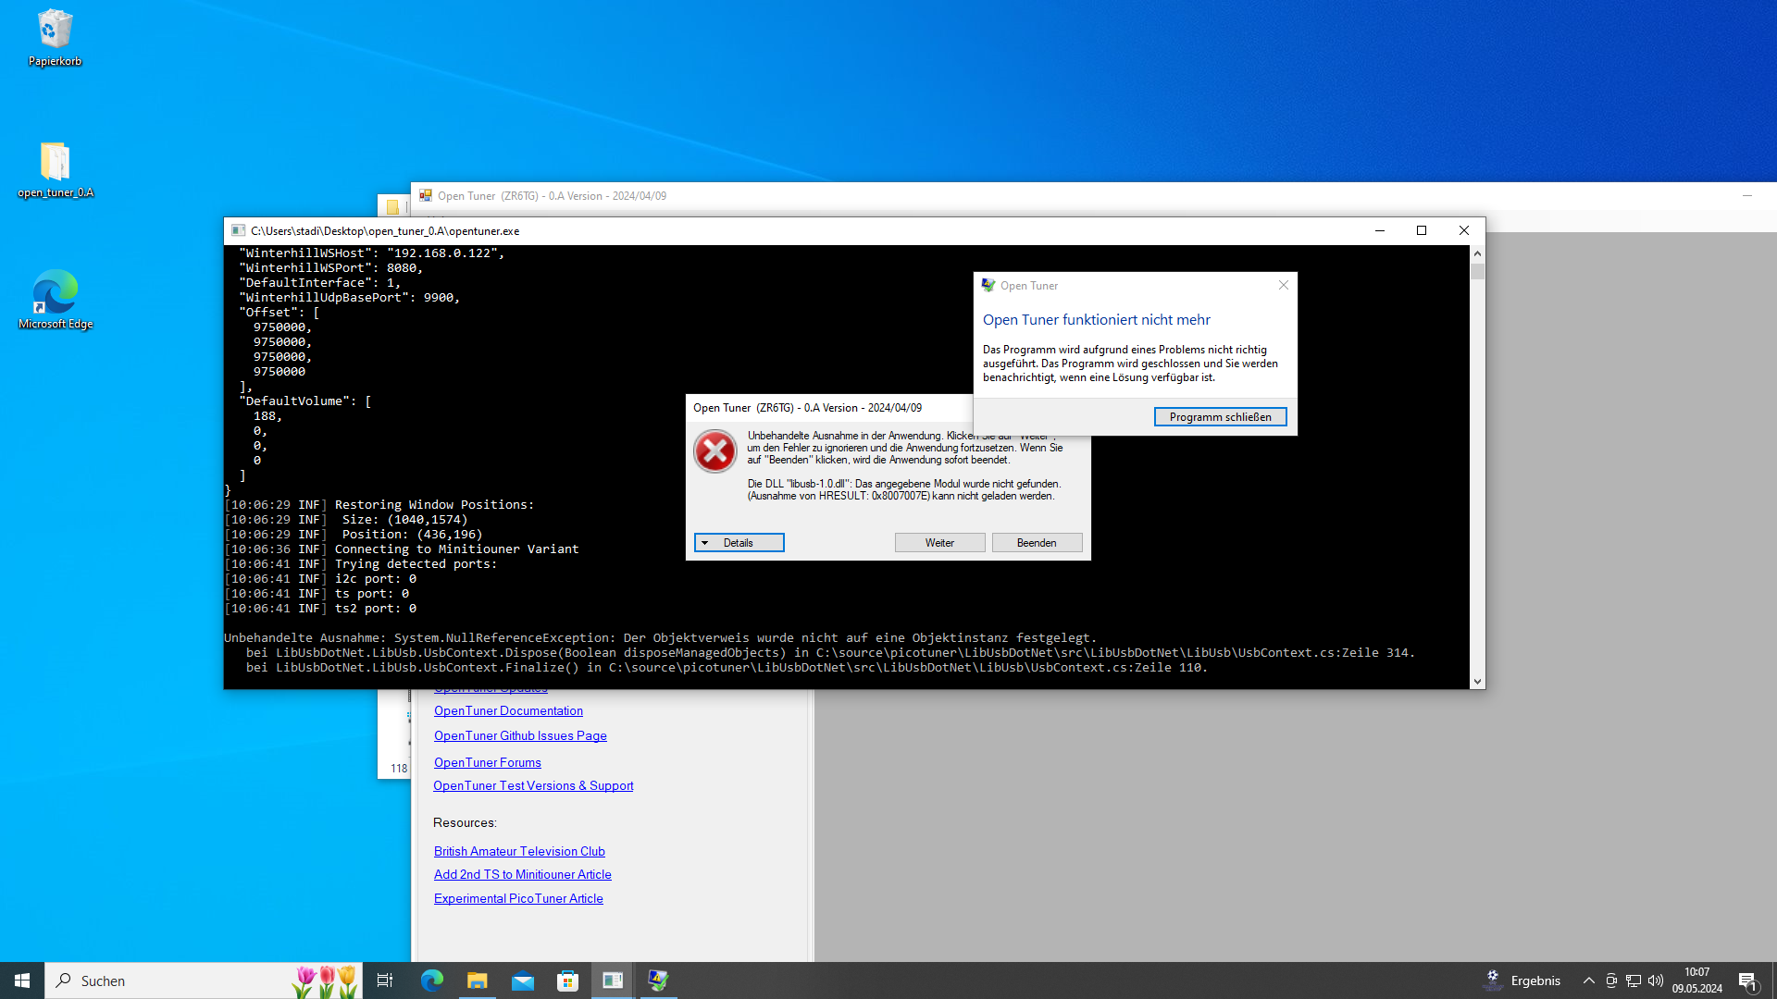The width and height of the screenshot is (1777, 999).
Task: Click the console scrollbar down arrow
Action: [1477, 682]
